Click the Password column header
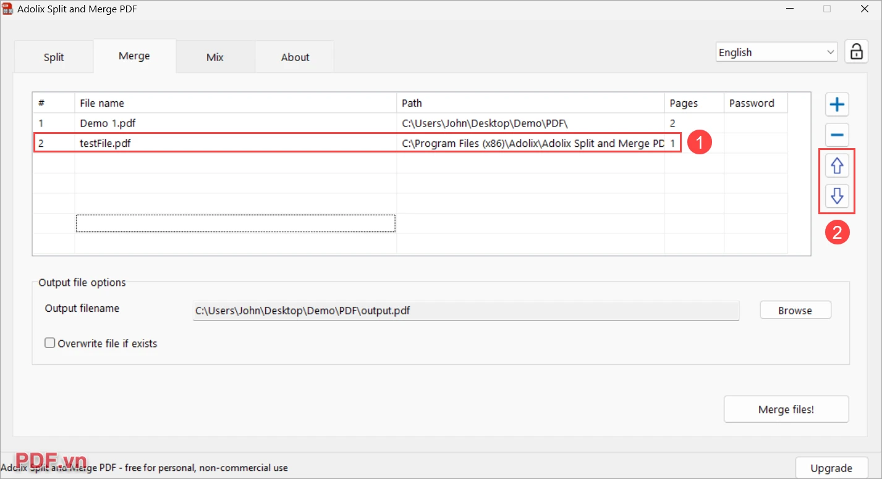The width and height of the screenshot is (882, 479). [755, 103]
